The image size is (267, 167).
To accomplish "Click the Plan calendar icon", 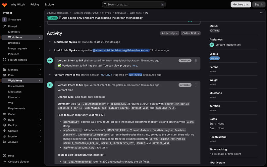I will coord(4,75).
